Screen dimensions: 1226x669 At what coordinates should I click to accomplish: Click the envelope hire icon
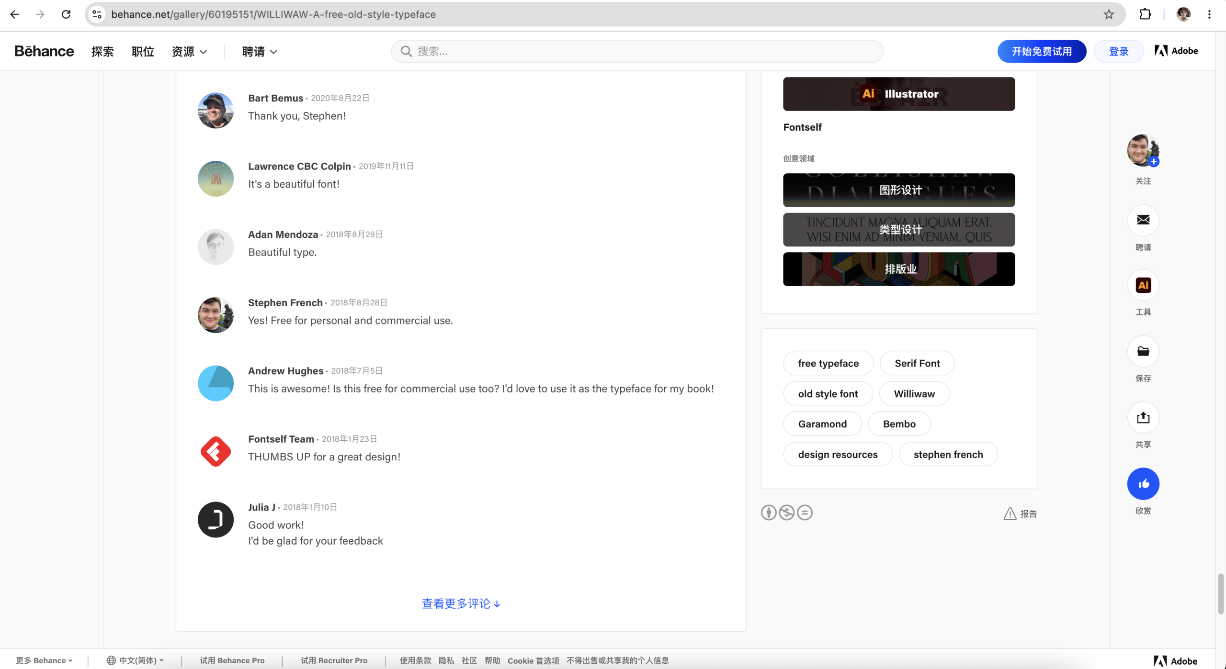pos(1143,220)
